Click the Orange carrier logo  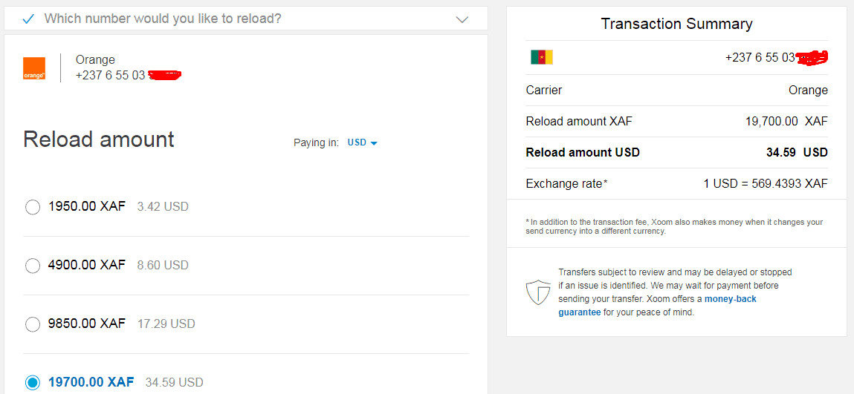click(33, 69)
